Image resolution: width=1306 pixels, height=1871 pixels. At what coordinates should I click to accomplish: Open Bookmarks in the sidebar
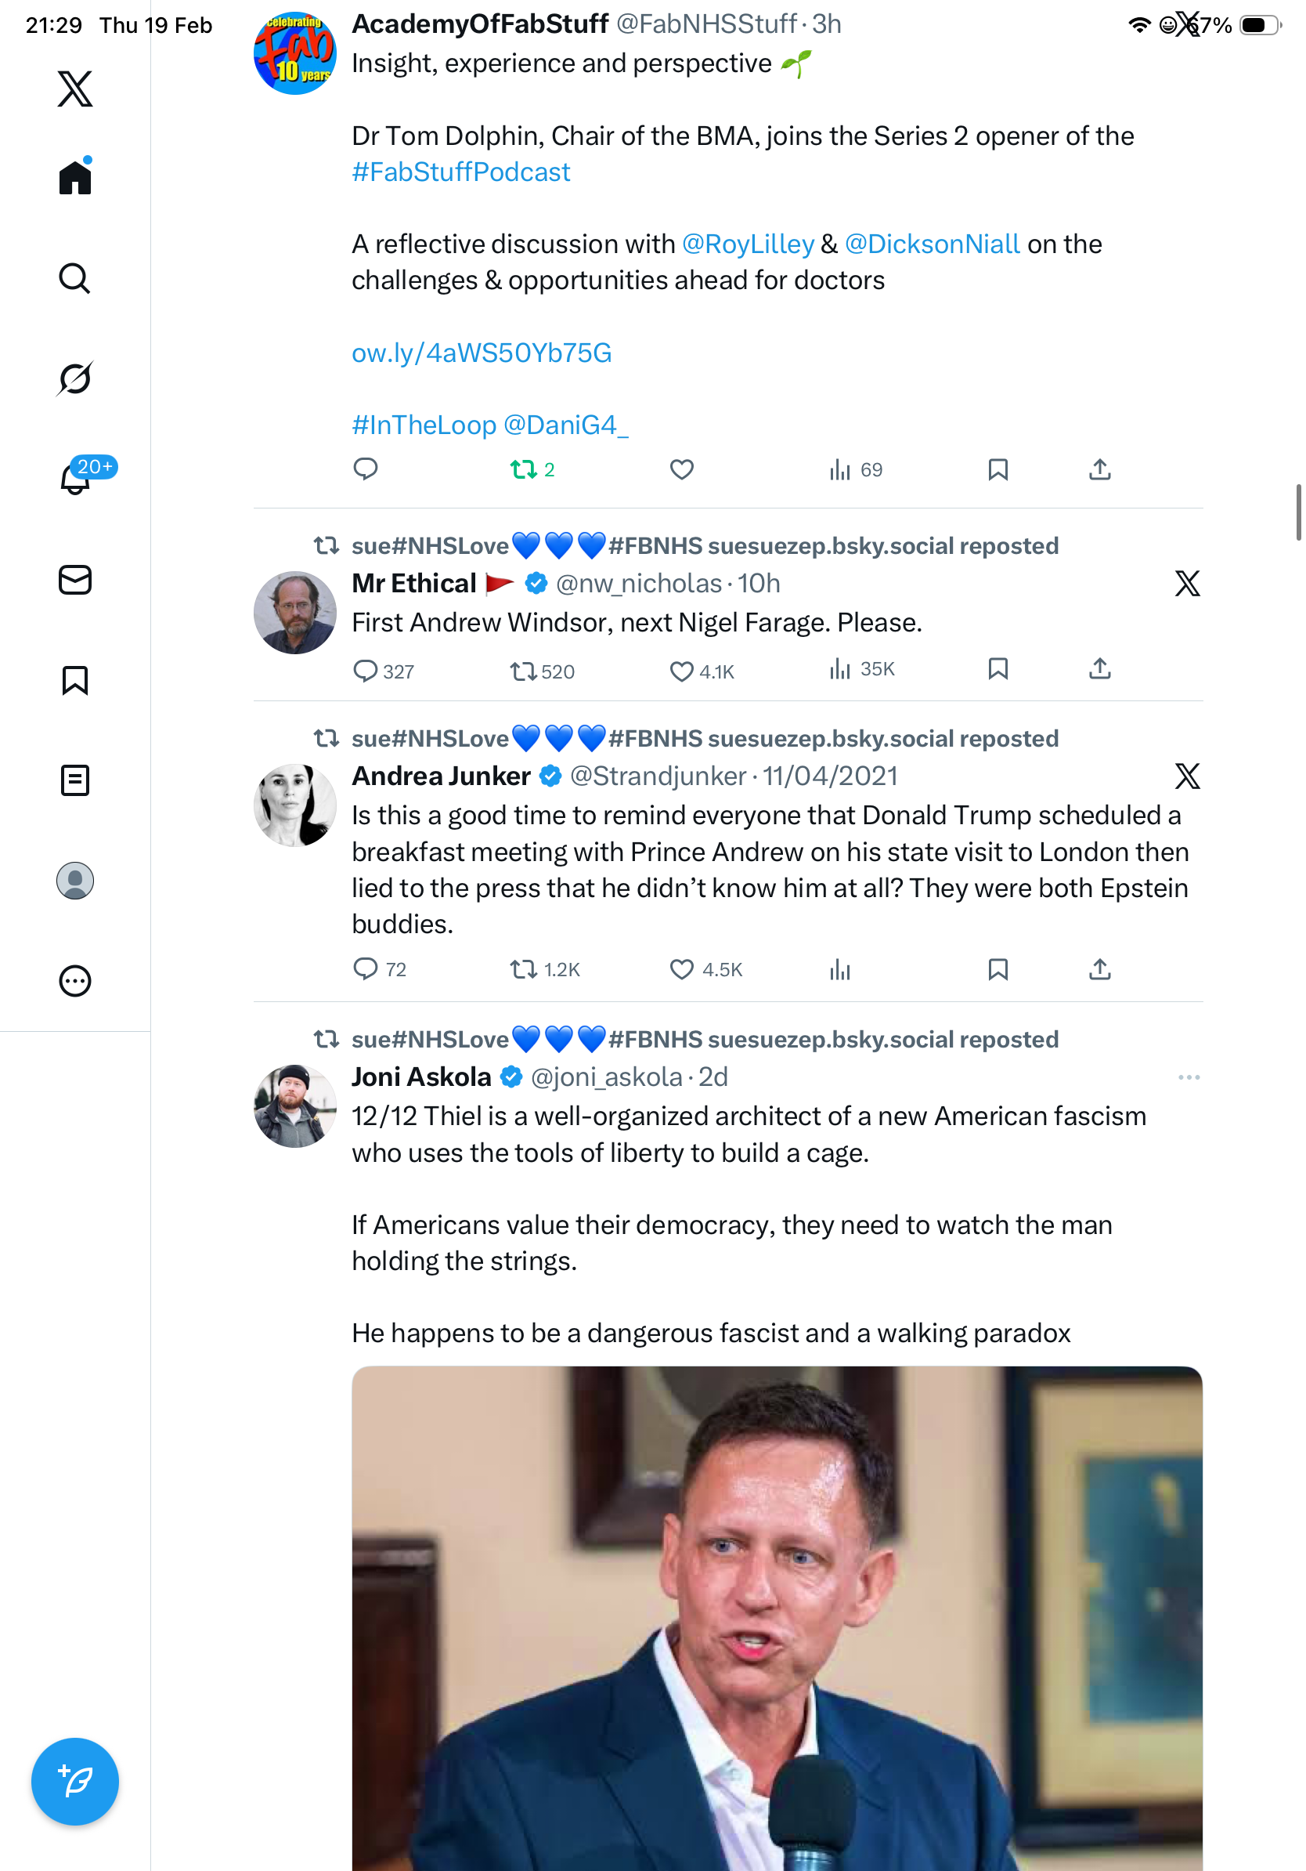coord(75,679)
